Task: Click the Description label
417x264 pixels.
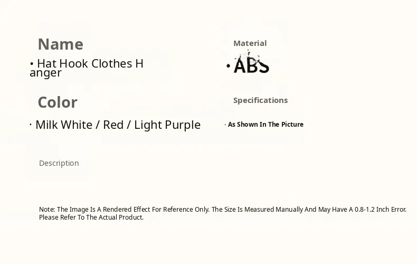Action: click(x=59, y=163)
